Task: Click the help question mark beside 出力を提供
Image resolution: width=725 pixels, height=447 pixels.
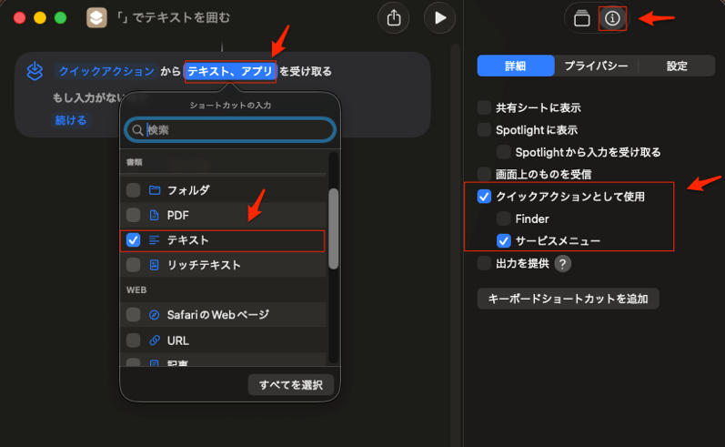Action: pos(562,264)
